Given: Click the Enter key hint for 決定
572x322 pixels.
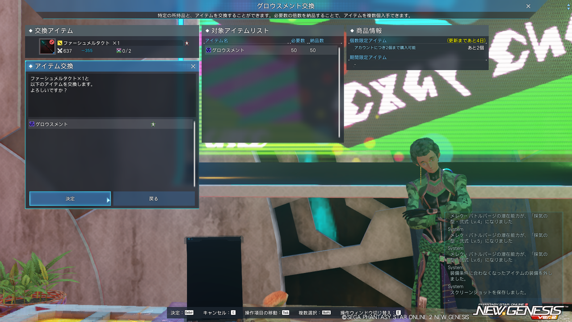Looking at the screenshot, I should (x=189, y=313).
